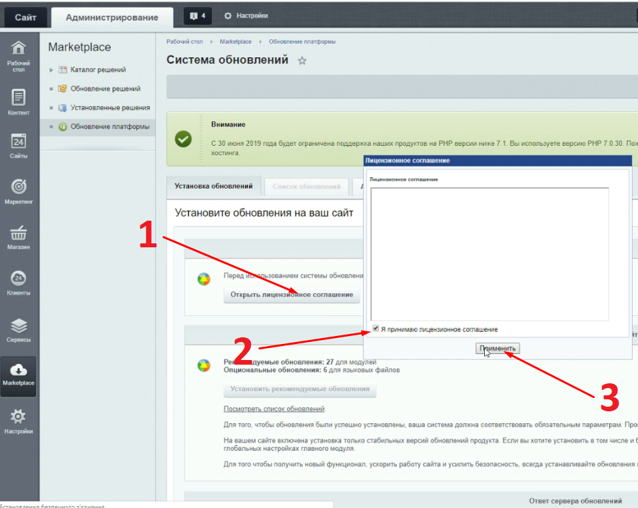Select the Marketplace cloud icon

[18, 370]
